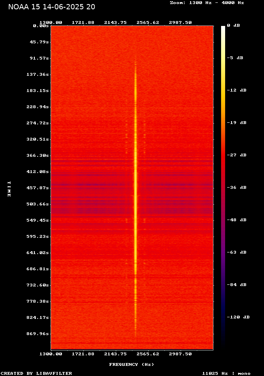
Task: Click the color scale gradient bar
Action: pos(223,186)
